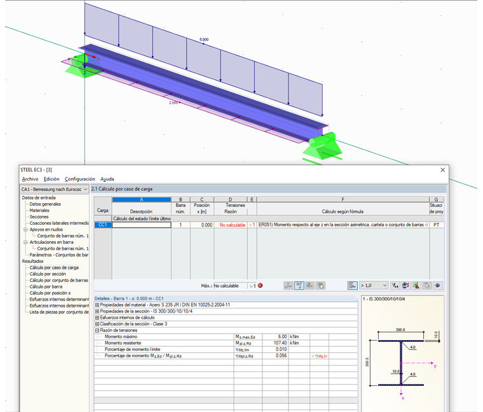Collapse the Articulaciones en barra tree node
Screen dimensions: 483x412
[25, 242]
